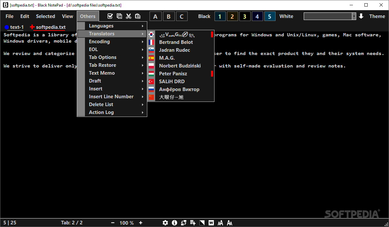Click the add line list icon
Image resolution: width=389 pixels, height=227 pixels.
[193, 223]
